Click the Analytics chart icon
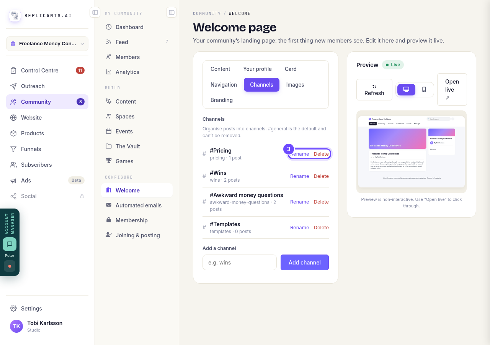Screen dimensions: 490x345 (x=109, y=72)
